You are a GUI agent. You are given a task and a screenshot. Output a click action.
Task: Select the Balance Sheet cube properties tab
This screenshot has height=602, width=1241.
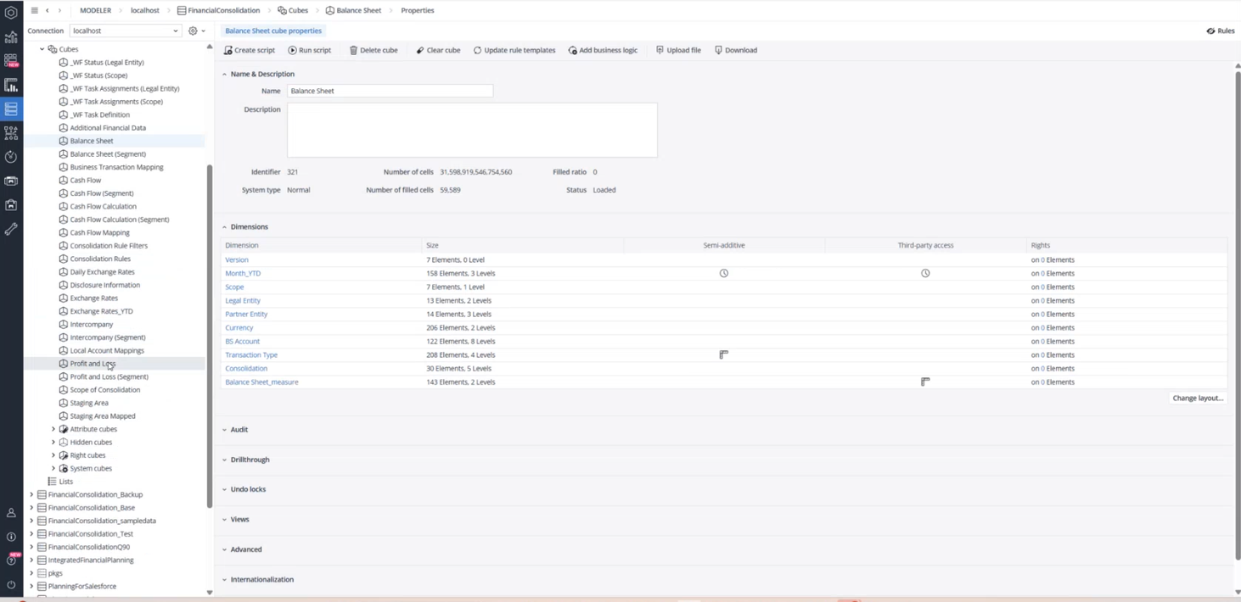coord(273,31)
